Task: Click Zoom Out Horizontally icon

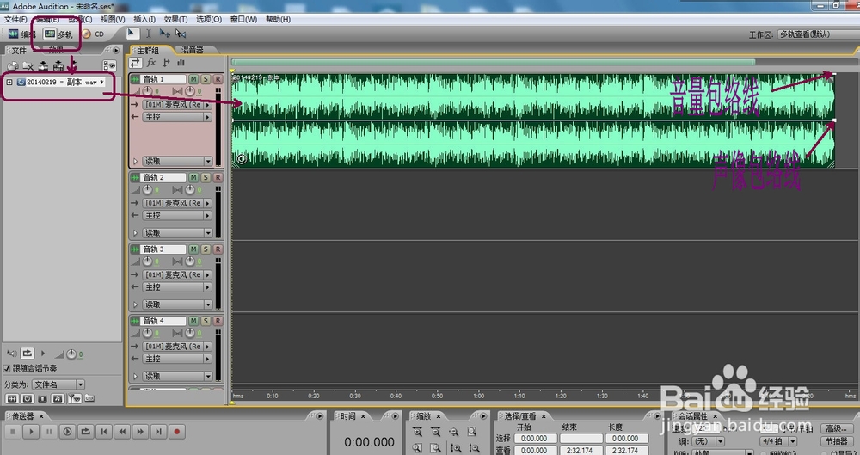Action: [435, 432]
